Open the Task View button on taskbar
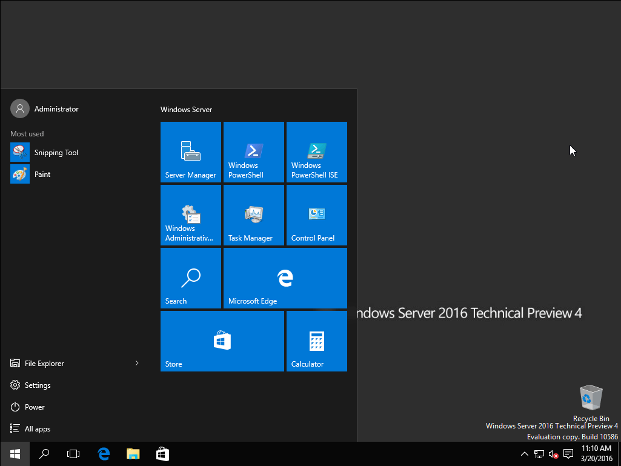Viewport: 621px width, 466px height. click(x=73, y=454)
